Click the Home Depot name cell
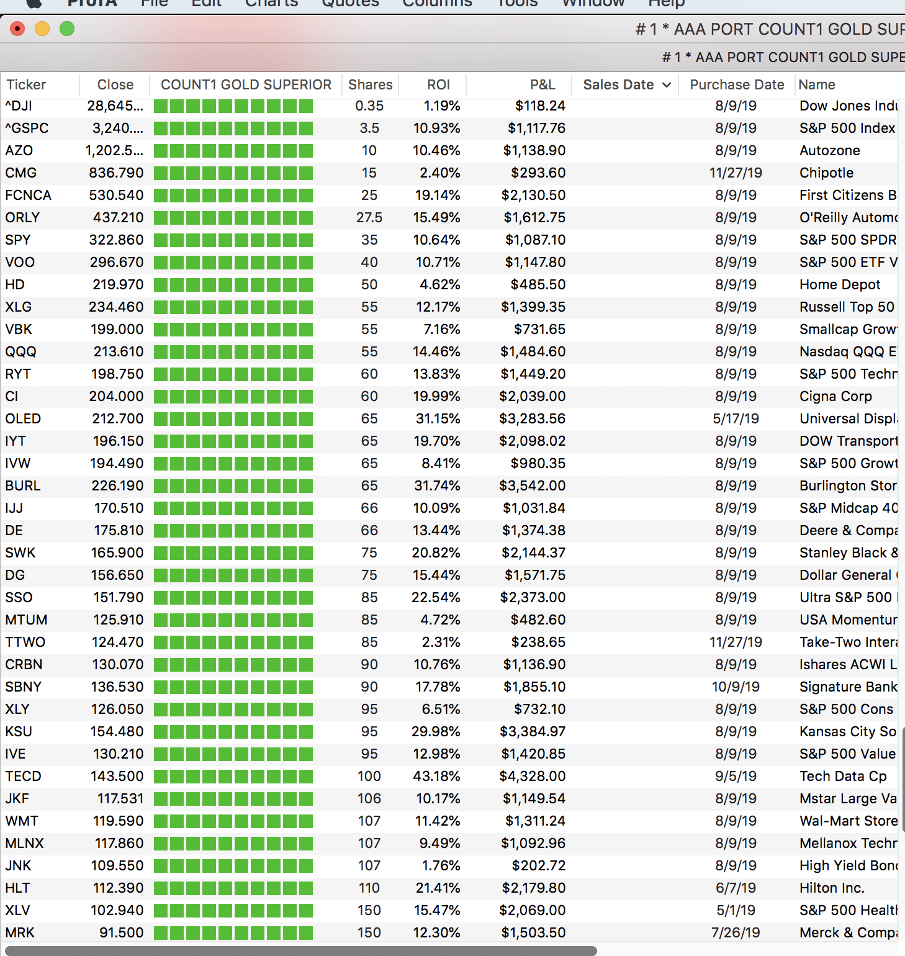905x956 pixels. click(840, 284)
